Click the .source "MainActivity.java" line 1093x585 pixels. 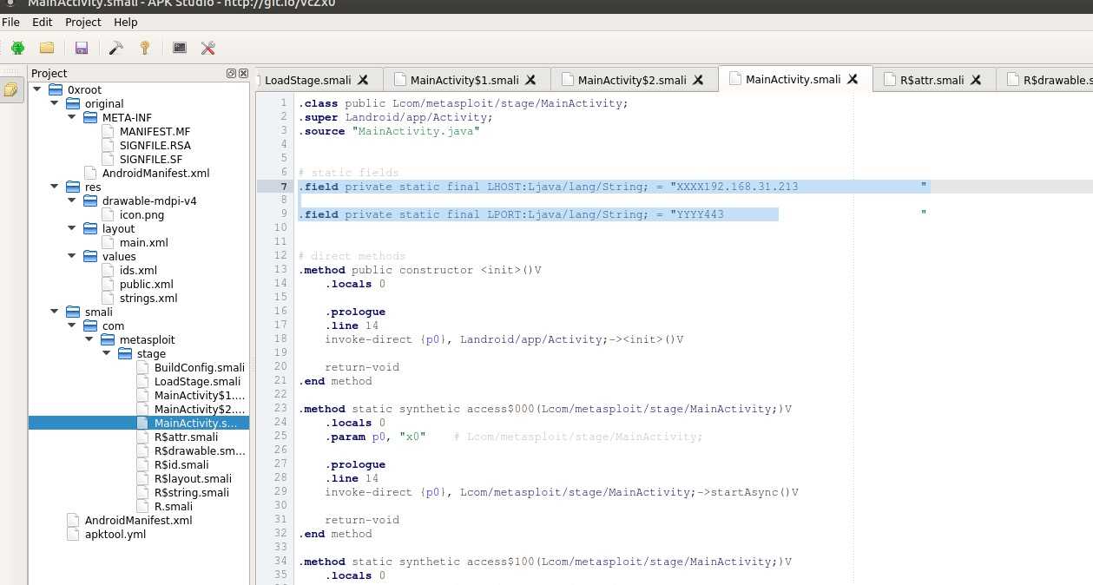[390, 131]
